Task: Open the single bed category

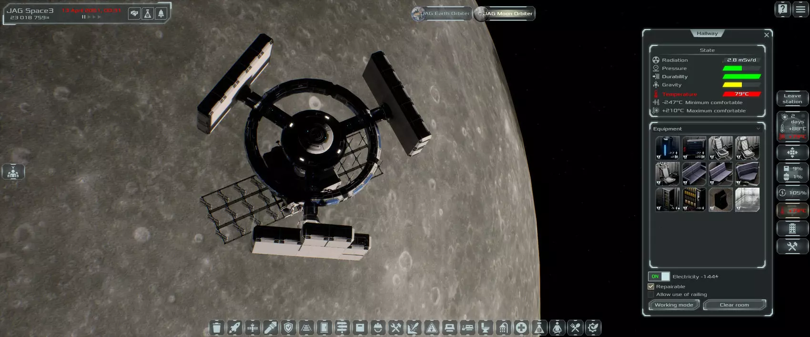Action: coord(449,327)
